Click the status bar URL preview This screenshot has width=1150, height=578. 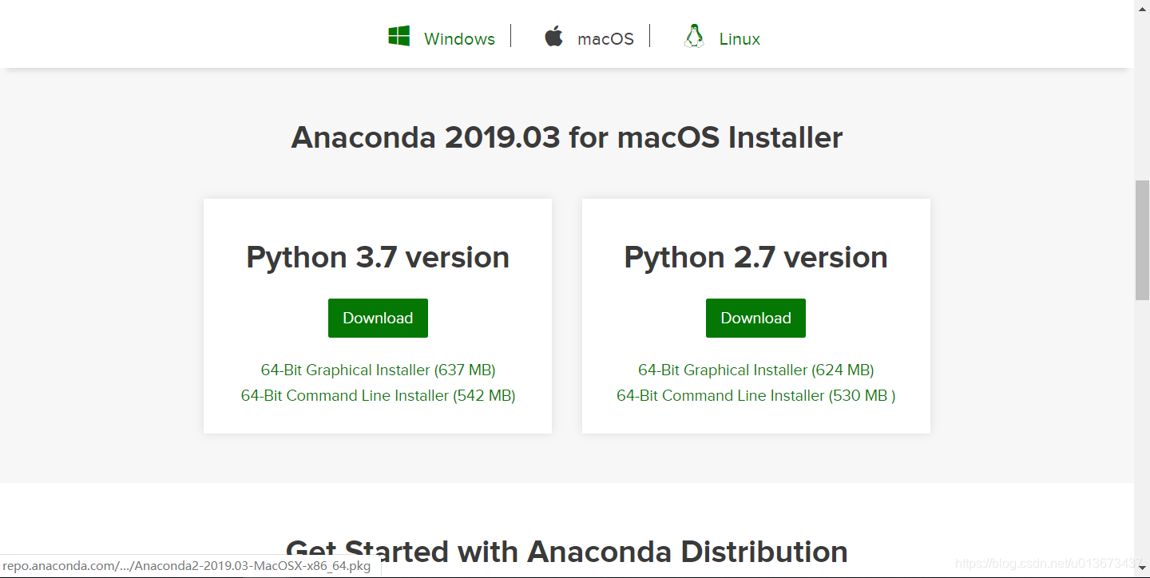point(190,566)
